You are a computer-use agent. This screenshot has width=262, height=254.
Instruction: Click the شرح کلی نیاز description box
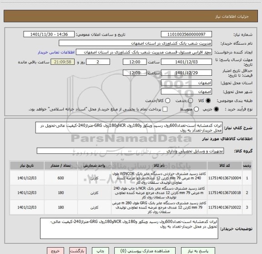[x=129, y=128]
